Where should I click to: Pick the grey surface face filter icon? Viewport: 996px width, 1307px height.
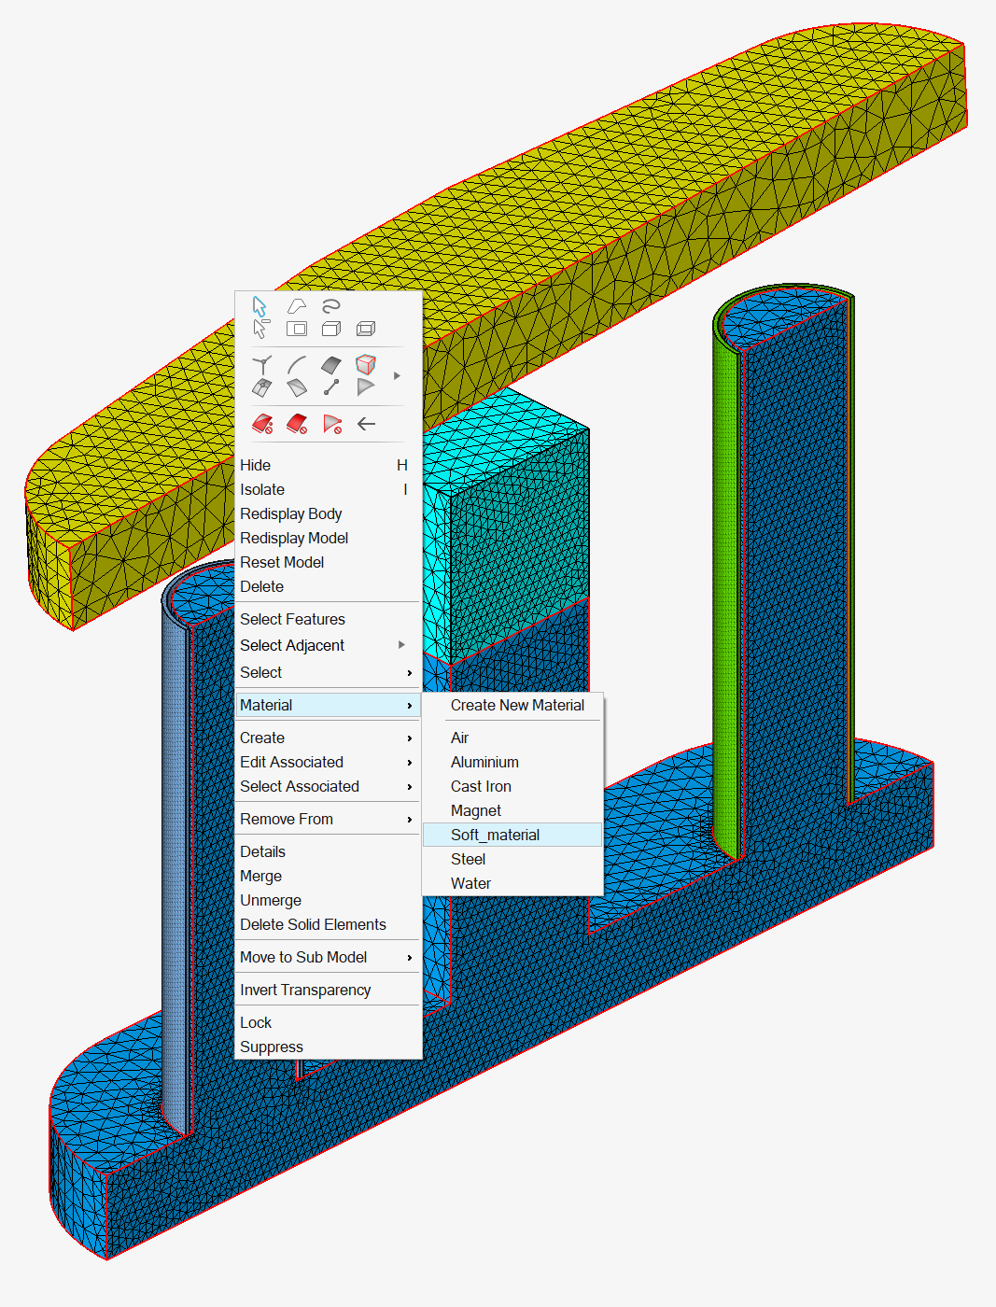(330, 364)
